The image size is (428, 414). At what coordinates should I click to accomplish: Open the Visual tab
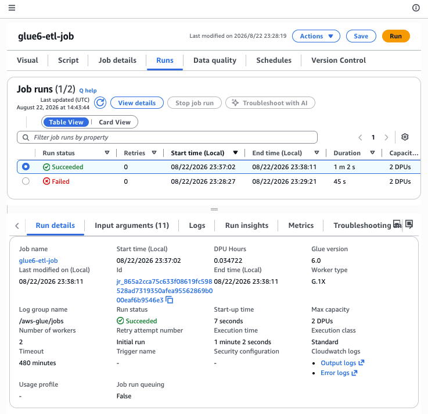tap(27, 60)
